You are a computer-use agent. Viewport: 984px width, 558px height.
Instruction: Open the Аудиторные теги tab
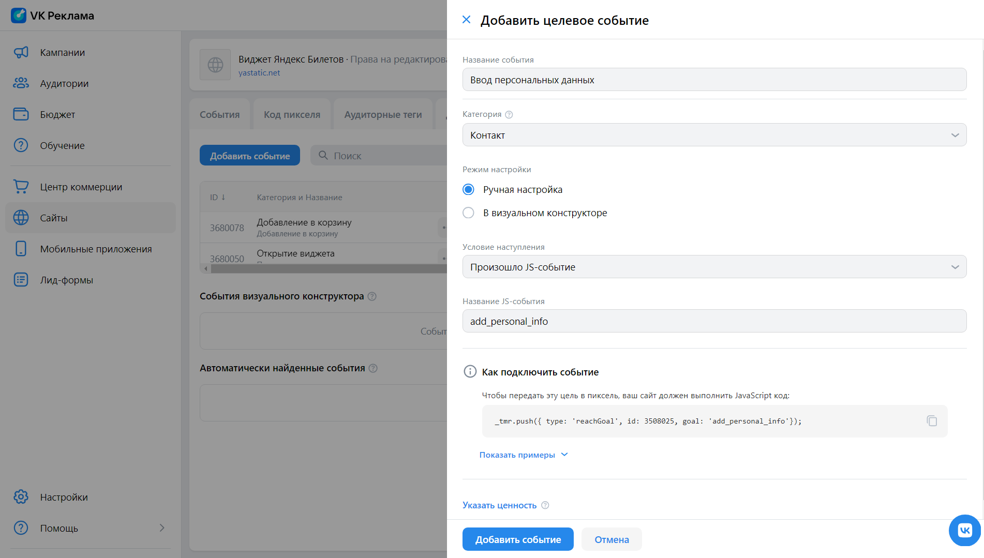383,115
